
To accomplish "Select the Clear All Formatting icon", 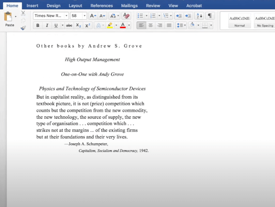I will (126, 15).
